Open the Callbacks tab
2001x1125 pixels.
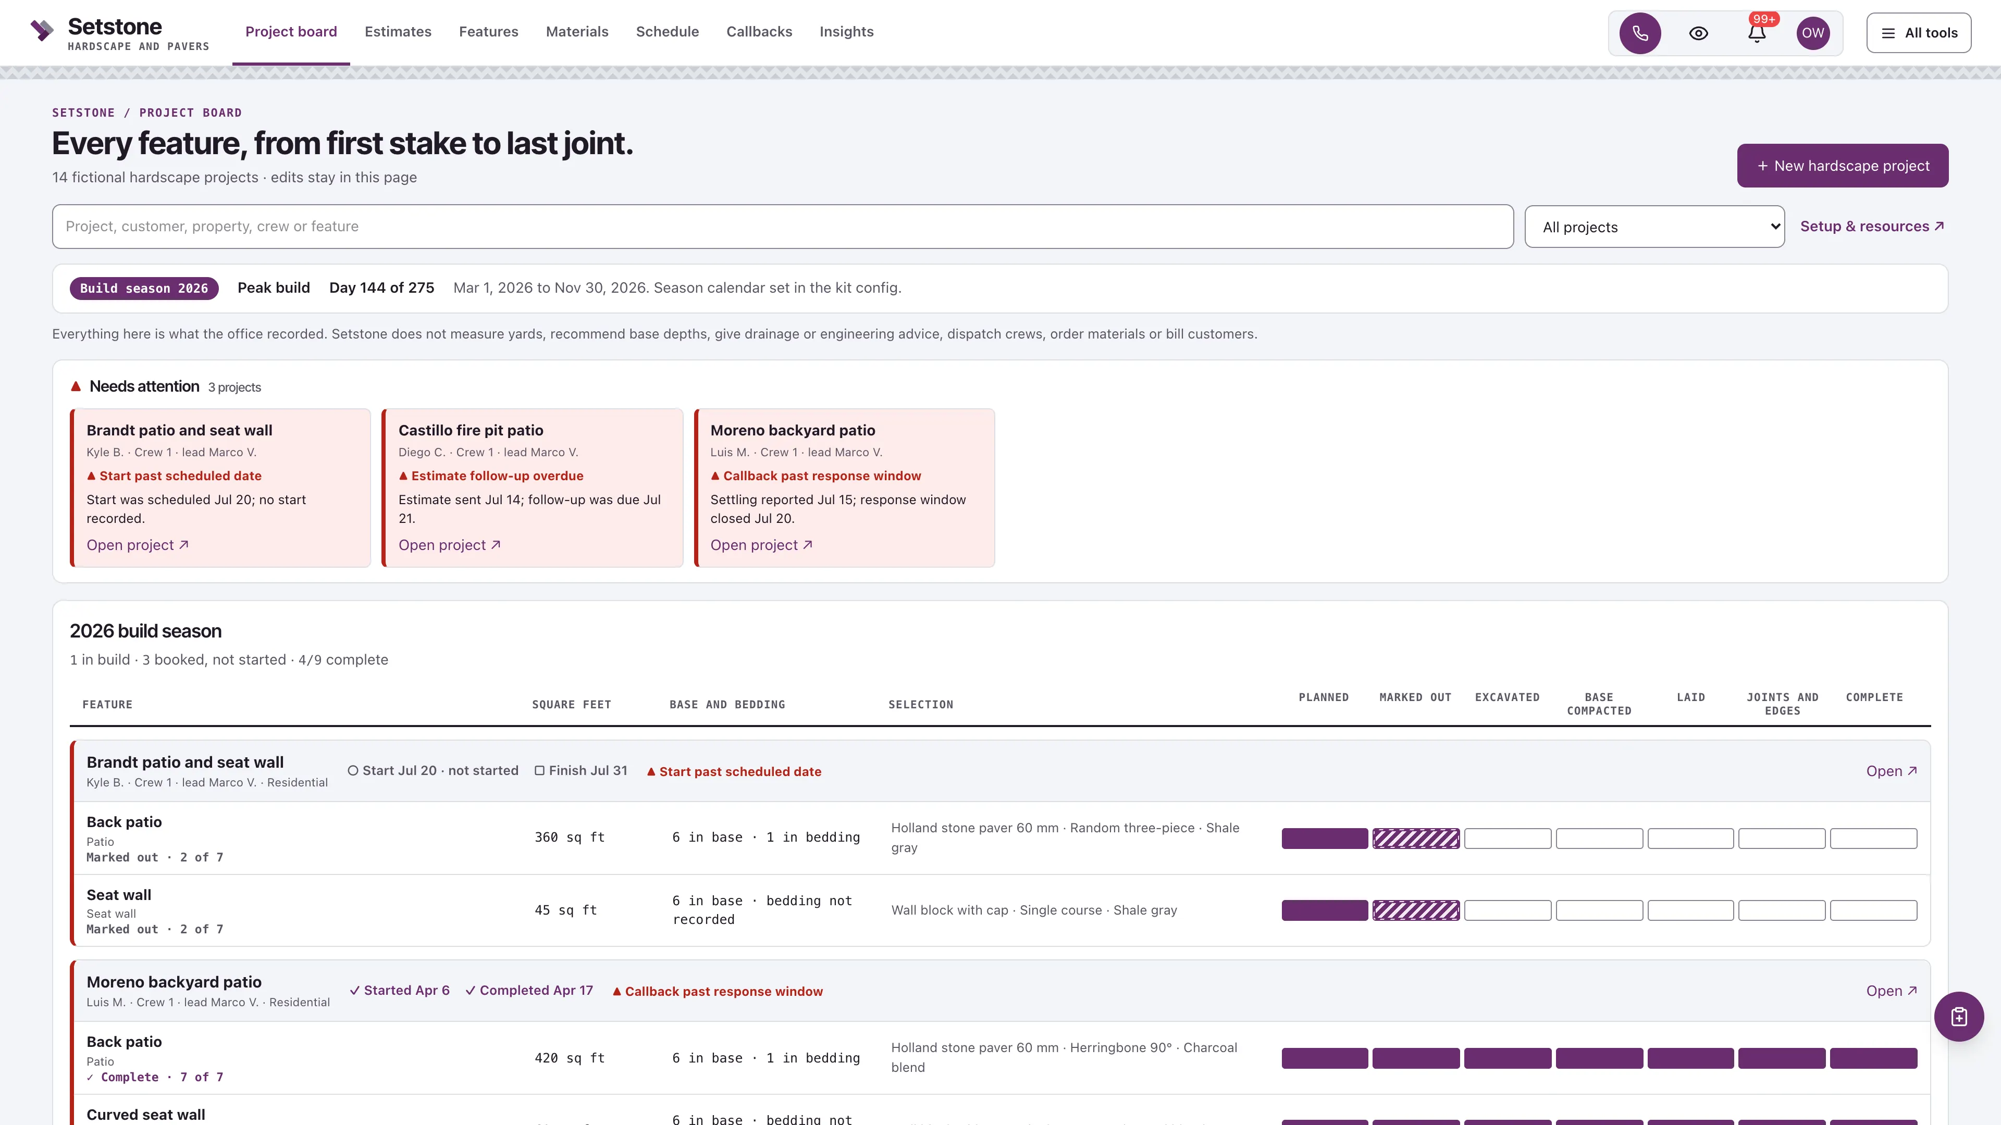click(x=758, y=32)
